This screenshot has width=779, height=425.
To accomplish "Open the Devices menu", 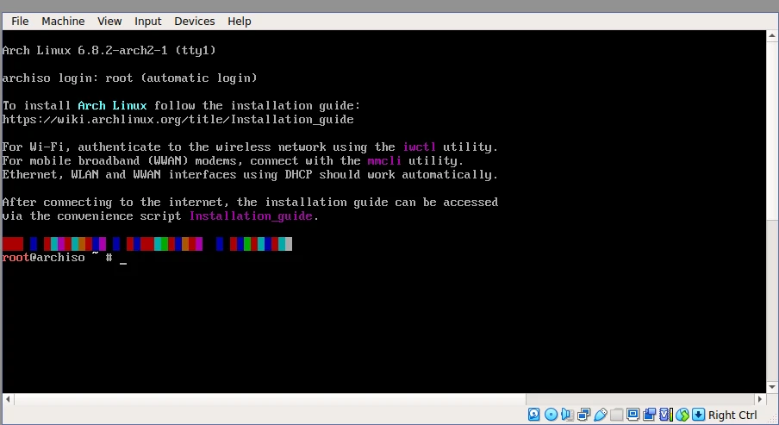I will click(194, 21).
